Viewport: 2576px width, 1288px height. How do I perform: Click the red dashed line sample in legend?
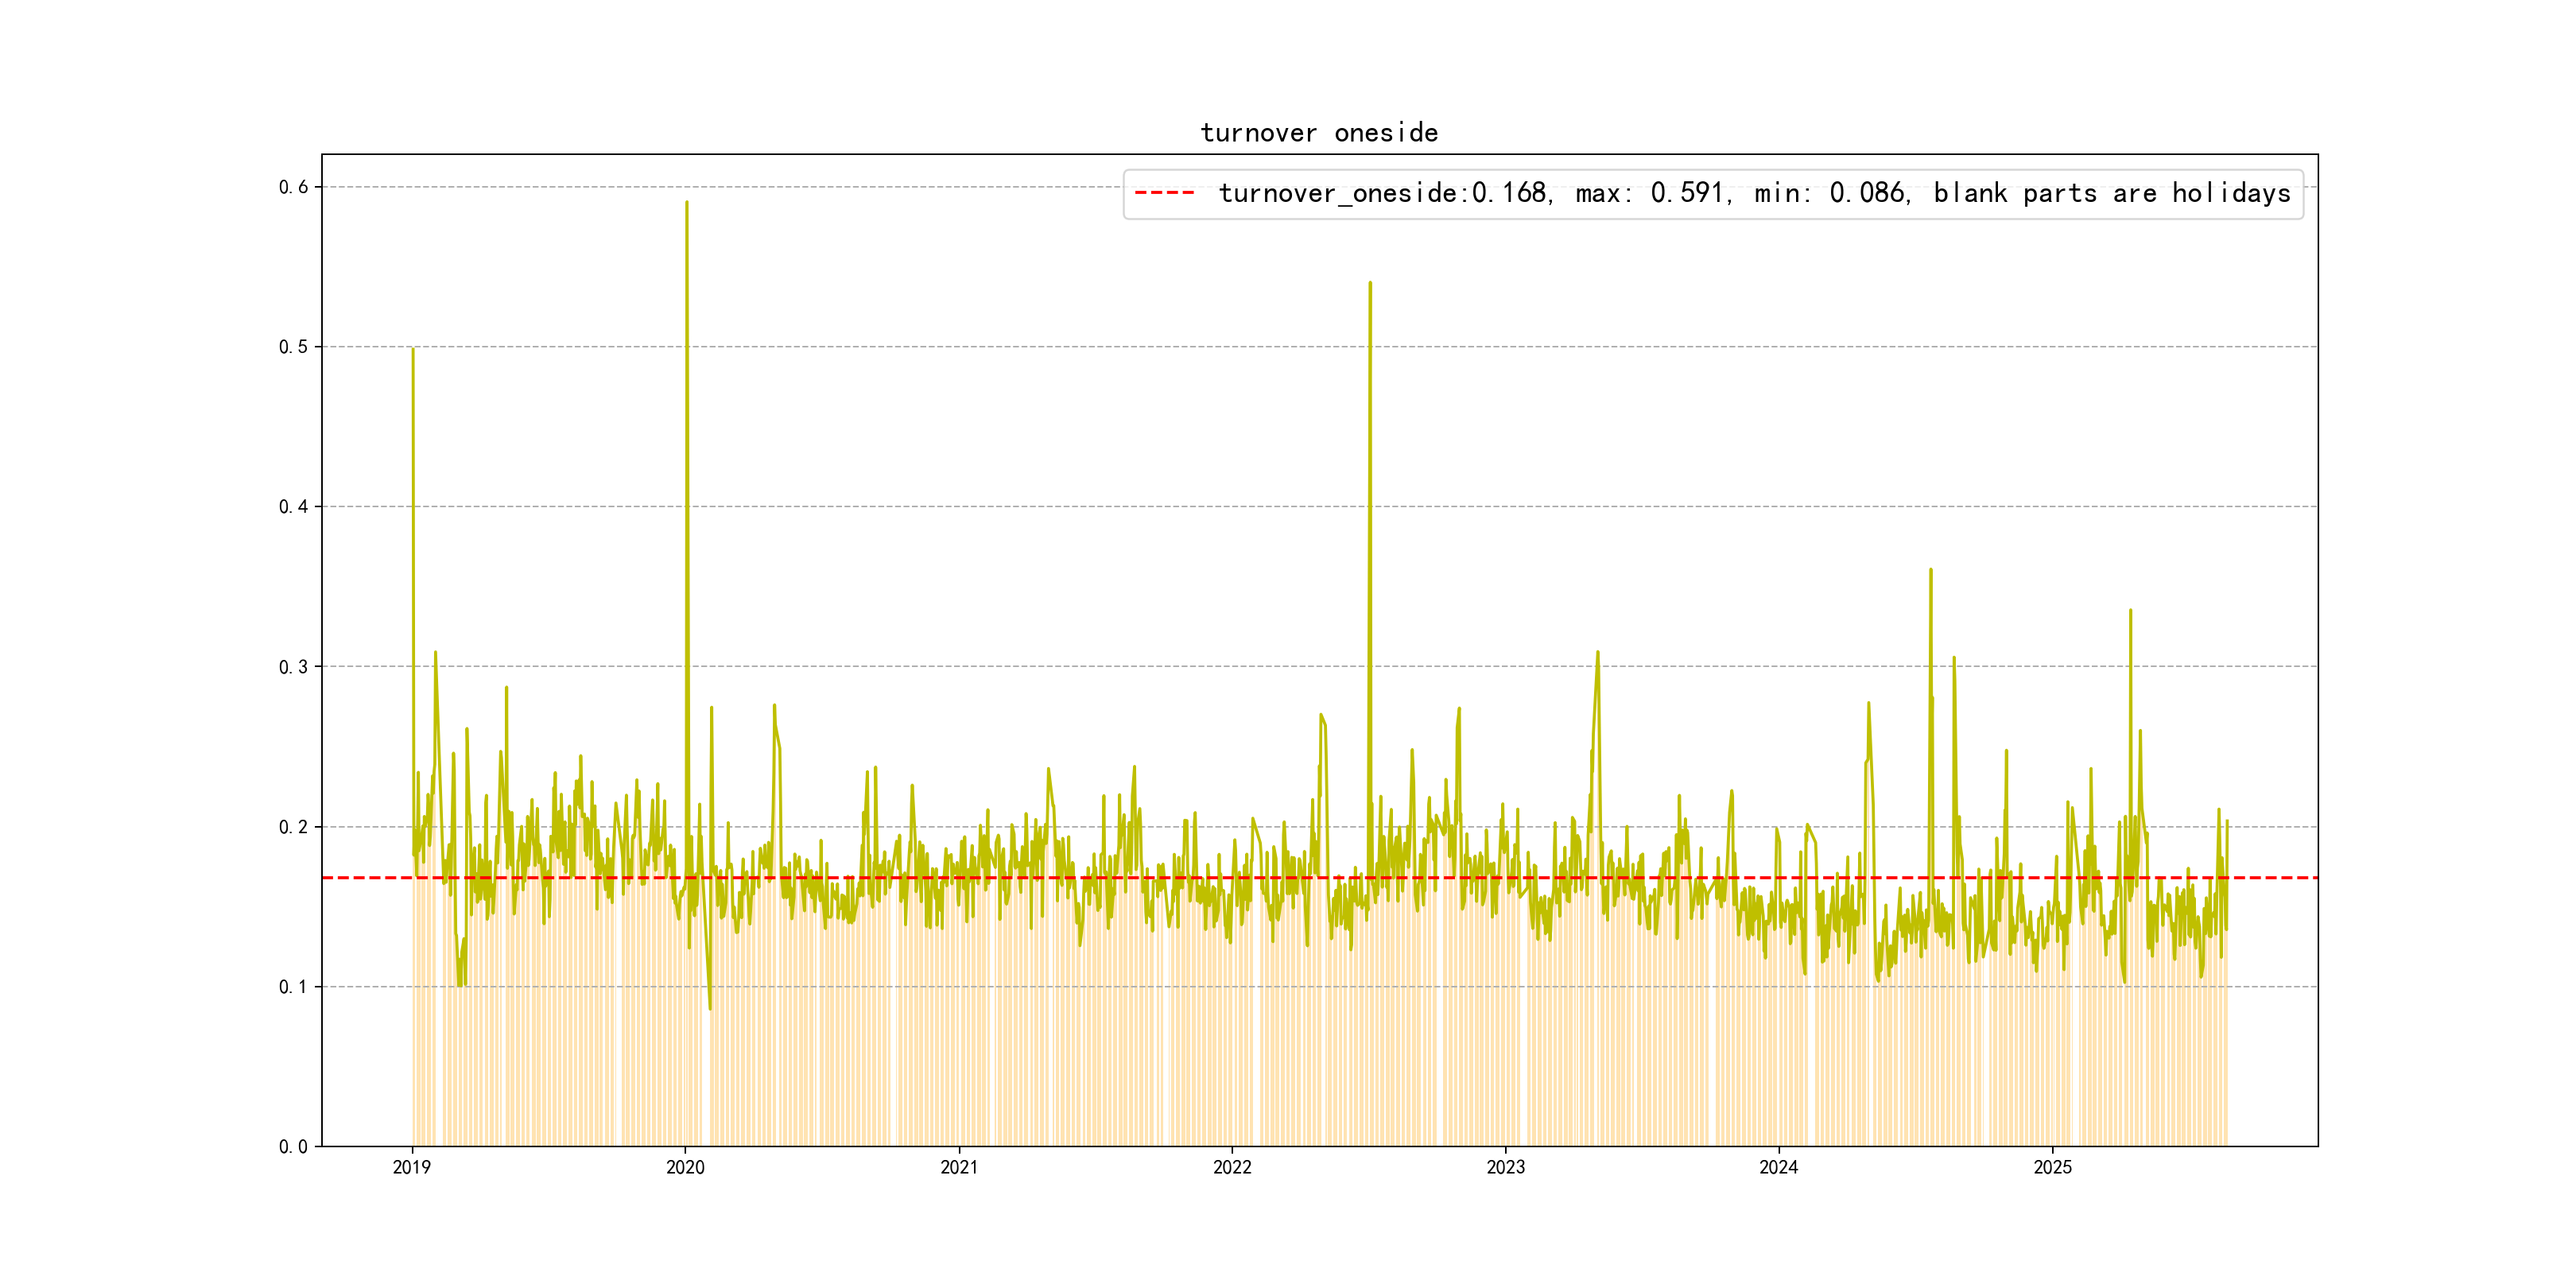click(1164, 193)
